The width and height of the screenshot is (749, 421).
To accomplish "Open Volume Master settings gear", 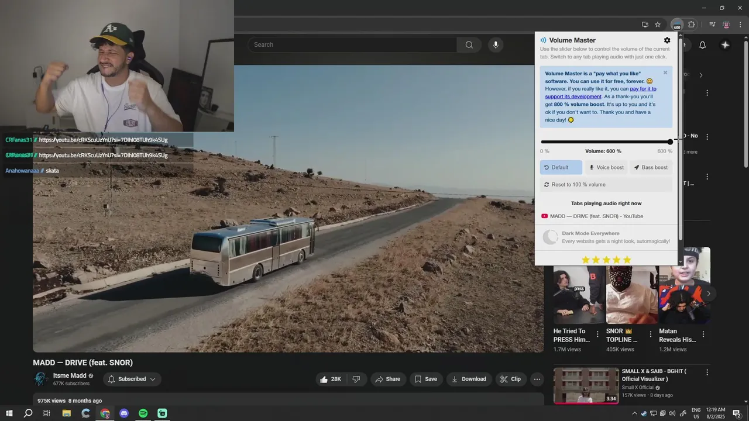I will [667, 40].
